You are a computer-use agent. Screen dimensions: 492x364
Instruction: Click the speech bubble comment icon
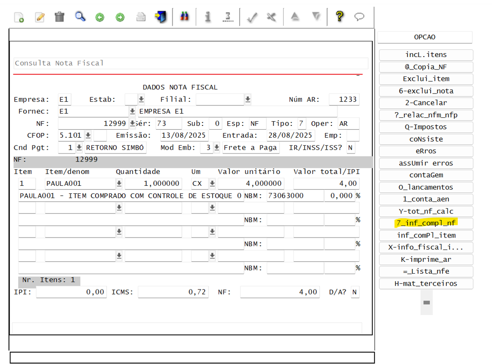pyautogui.click(x=359, y=16)
